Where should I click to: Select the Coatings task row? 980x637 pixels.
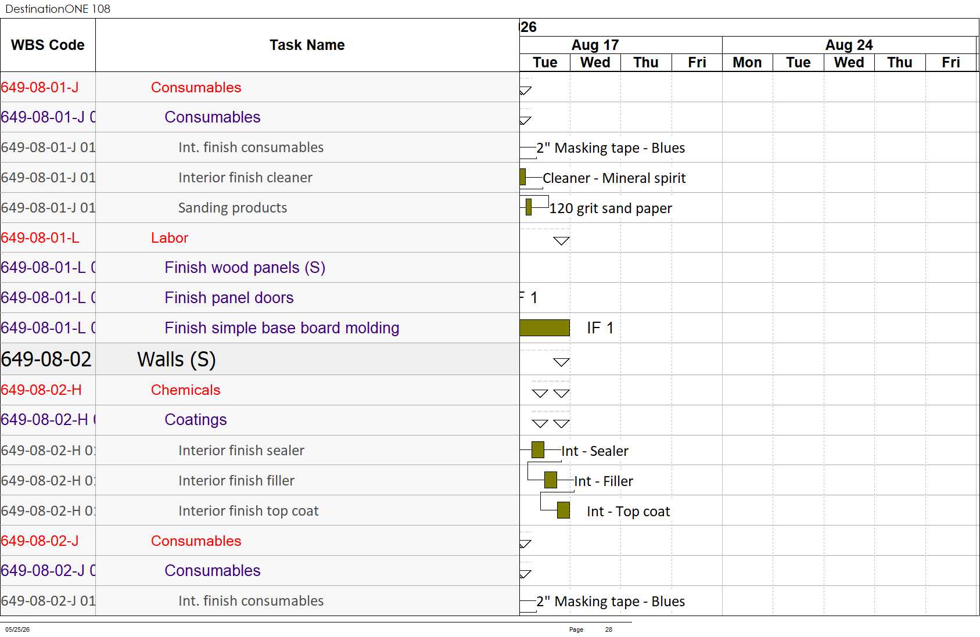260,420
